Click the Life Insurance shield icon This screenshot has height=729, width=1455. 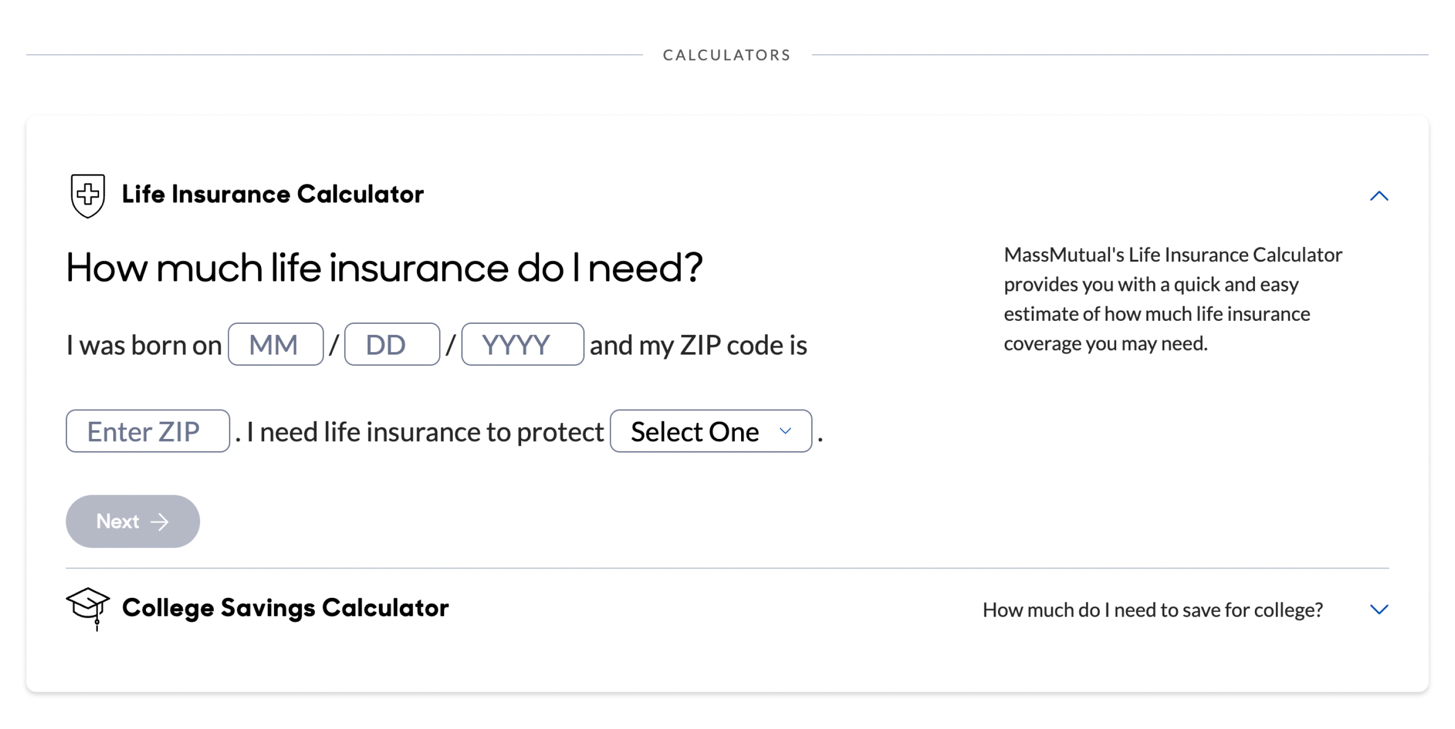point(88,195)
